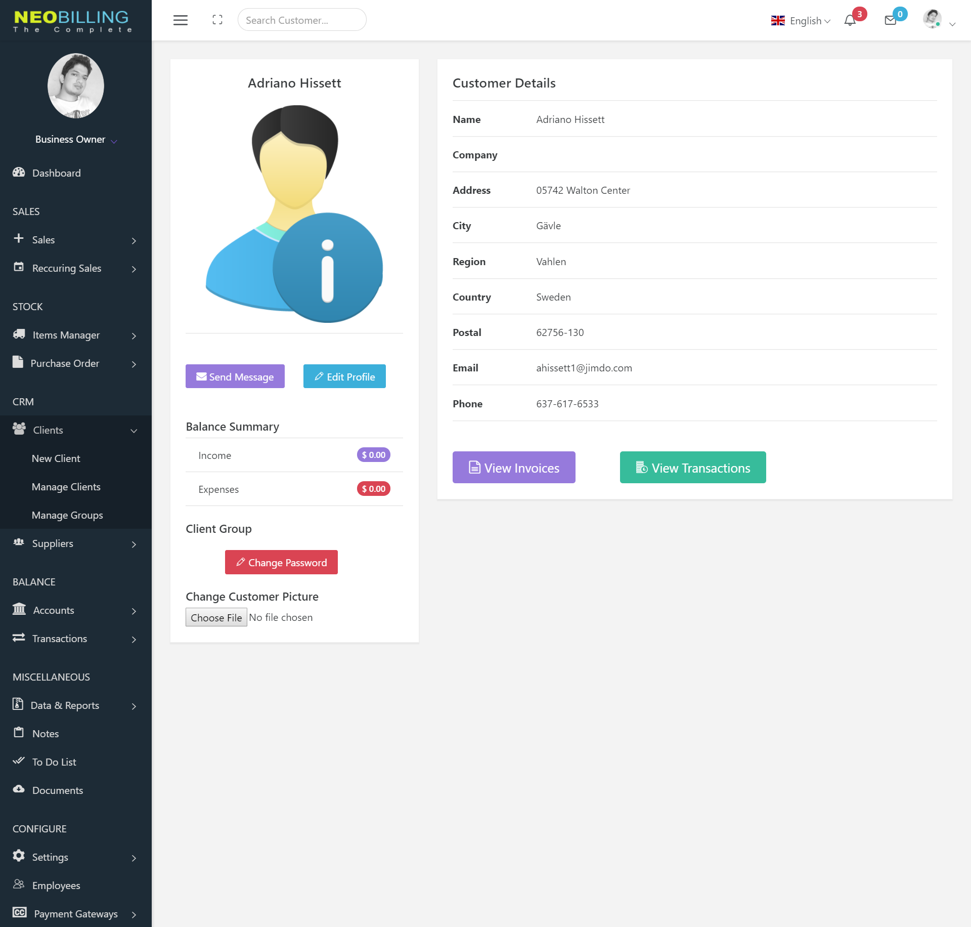
Task: Select New Client in sidebar
Action: pos(56,458)
